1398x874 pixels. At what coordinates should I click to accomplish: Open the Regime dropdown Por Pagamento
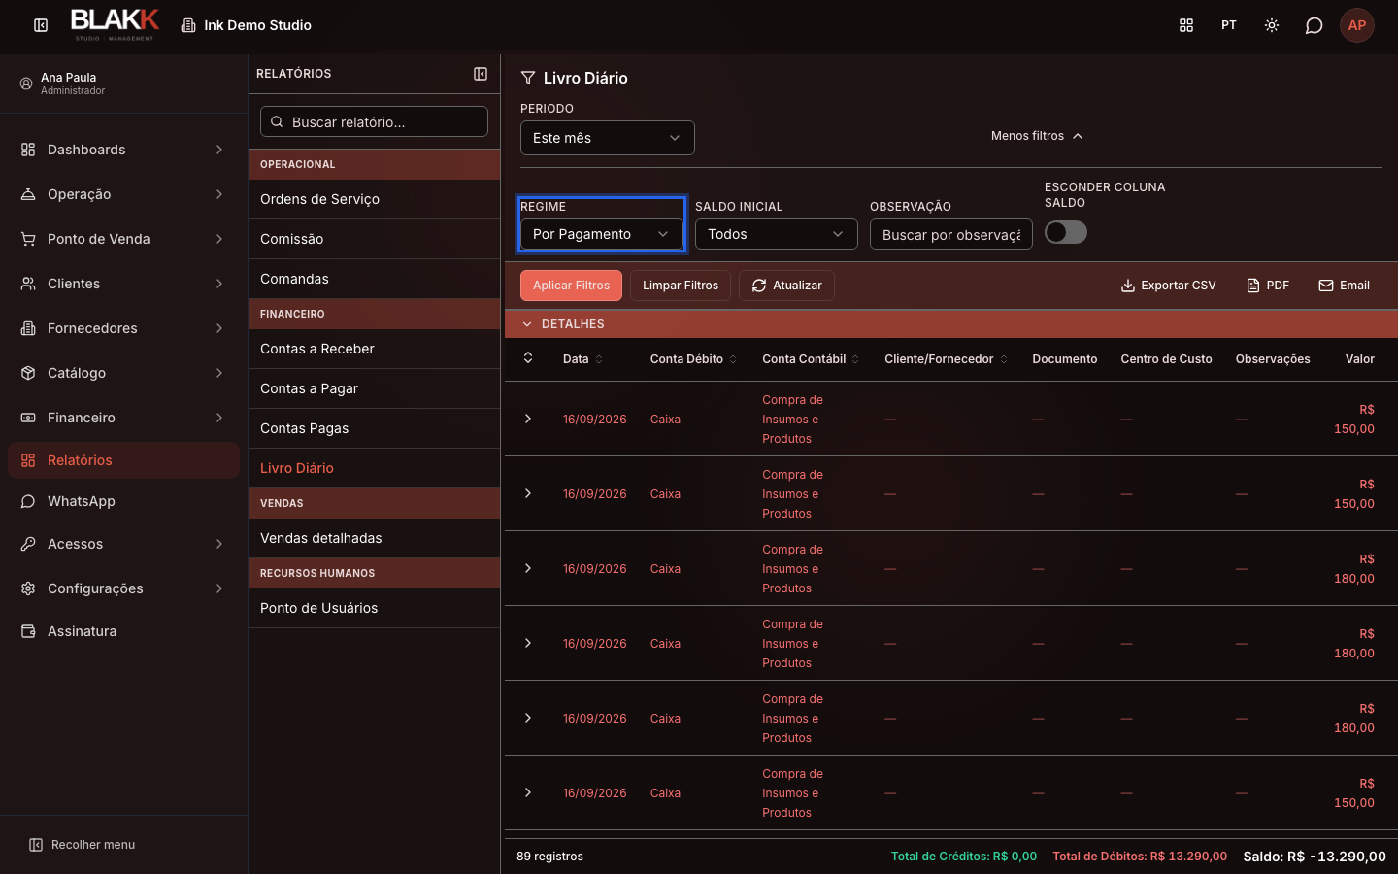(602, 234)
